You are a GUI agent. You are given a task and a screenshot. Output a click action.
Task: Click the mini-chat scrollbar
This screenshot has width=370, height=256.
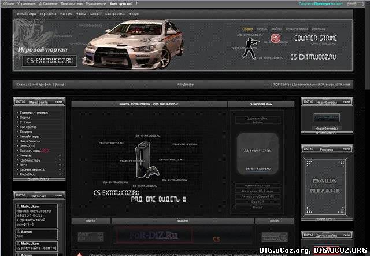(60, 229)
